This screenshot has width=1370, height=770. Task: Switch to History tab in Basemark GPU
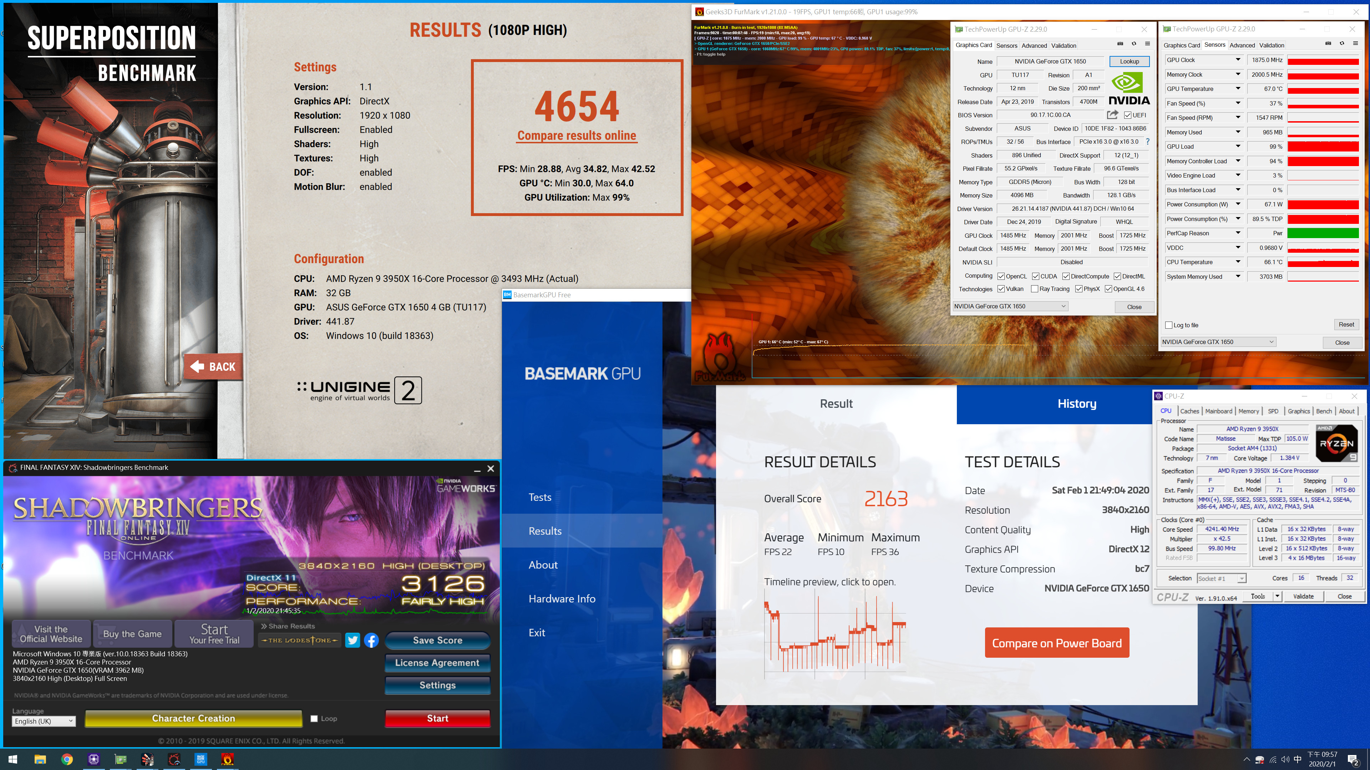click(x=1076, y=404)
